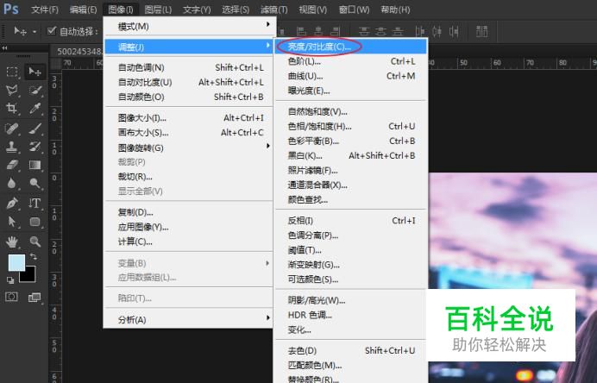Select the Type tool
This screenshot has width=597, height=383.
(x=35, y=203)
